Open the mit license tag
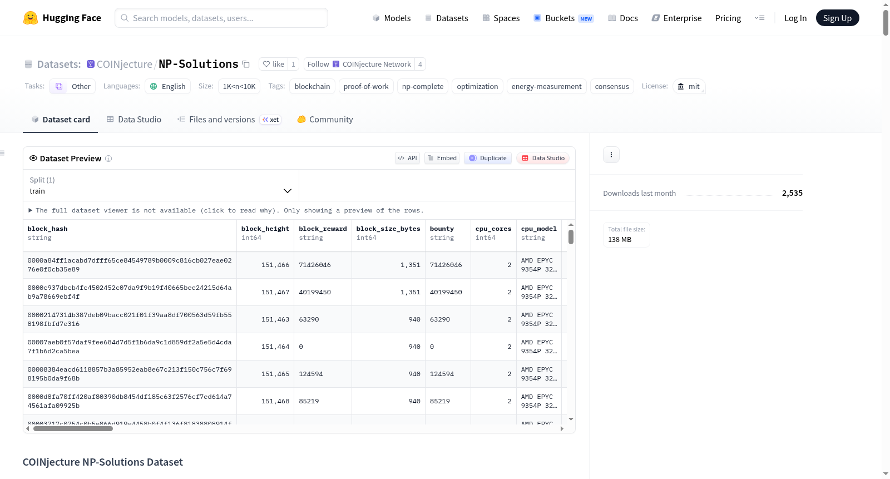Screen dimensions: 890x479 (689, 86)
